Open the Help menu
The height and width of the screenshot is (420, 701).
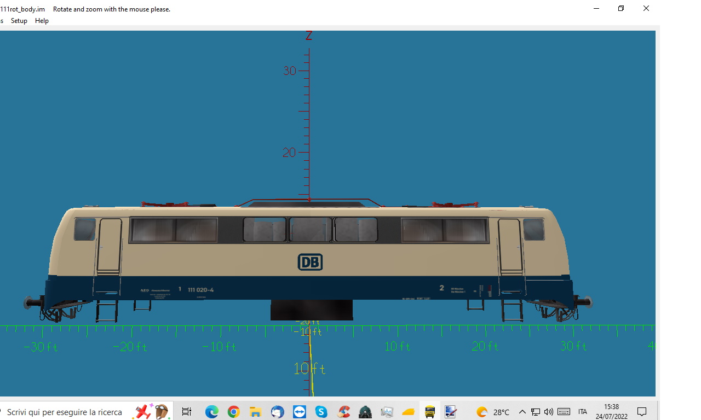(x=42, y=21)
